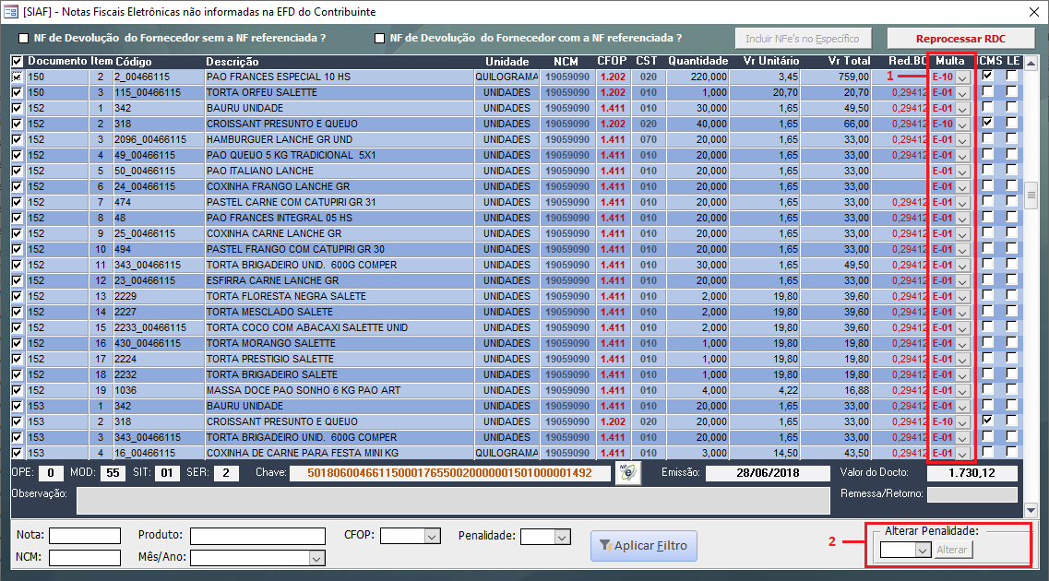Expand Multa dropdown on PAO FRANCES ESPECIAL row
The width and height of the screenshot is (1049, 581).
(962, 77)
